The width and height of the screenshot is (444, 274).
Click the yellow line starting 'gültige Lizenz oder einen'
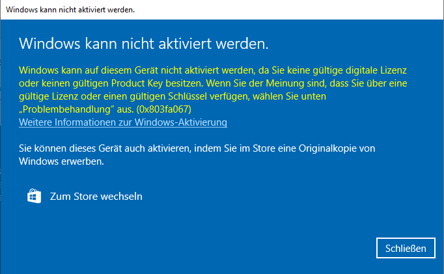173,96
